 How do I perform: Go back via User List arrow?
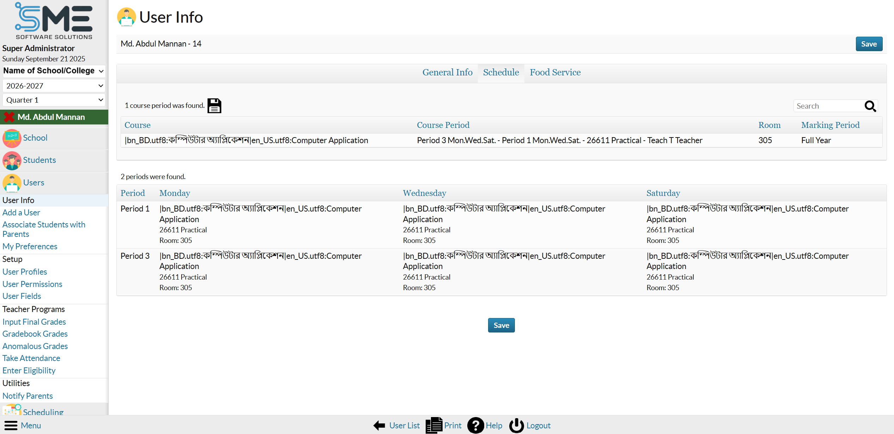coord(379,426)
